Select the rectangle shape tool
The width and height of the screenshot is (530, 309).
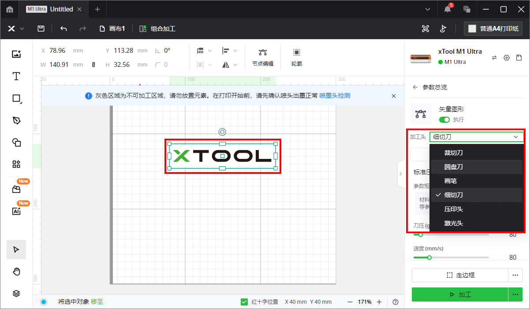pyautogui.click(x=16, y=98)
